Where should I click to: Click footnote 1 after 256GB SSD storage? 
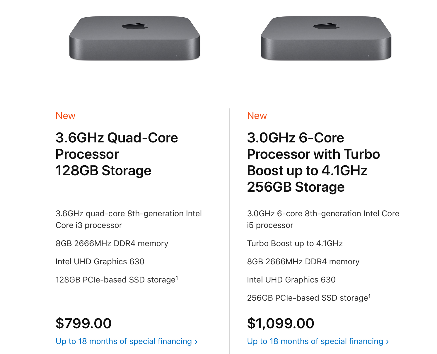(369, 296)
